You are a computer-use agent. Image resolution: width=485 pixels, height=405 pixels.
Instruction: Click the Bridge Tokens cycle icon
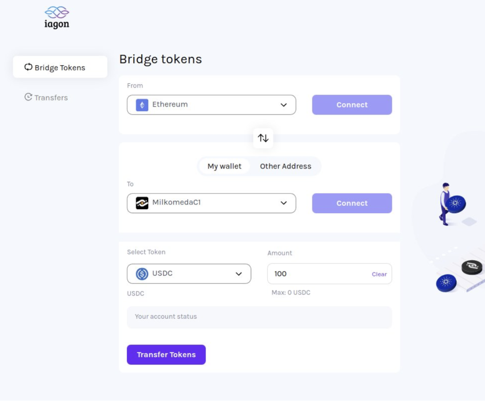[28, 67]
